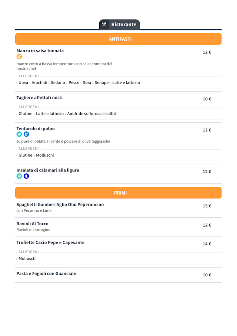This screenshot has width=237, height=336.
Task: Click the fork and knife Ristorante icon
Action: click(104, 25)
